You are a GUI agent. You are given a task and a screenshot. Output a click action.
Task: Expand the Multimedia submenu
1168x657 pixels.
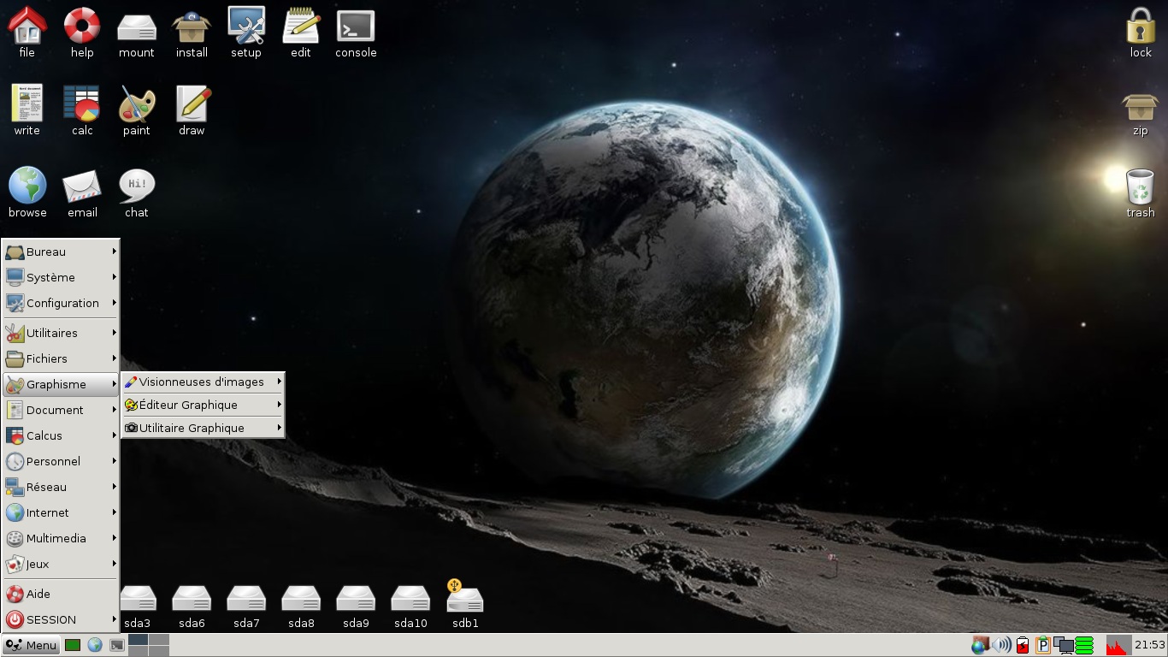point(61,538)
